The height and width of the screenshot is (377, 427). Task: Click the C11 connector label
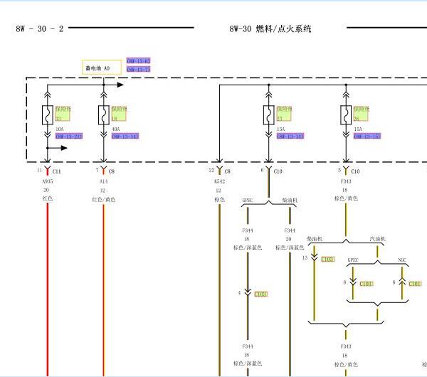tap(57, 171)
